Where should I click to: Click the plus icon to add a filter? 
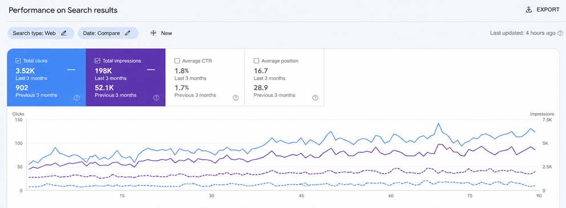pyautogui.click(x=153, y=33)
